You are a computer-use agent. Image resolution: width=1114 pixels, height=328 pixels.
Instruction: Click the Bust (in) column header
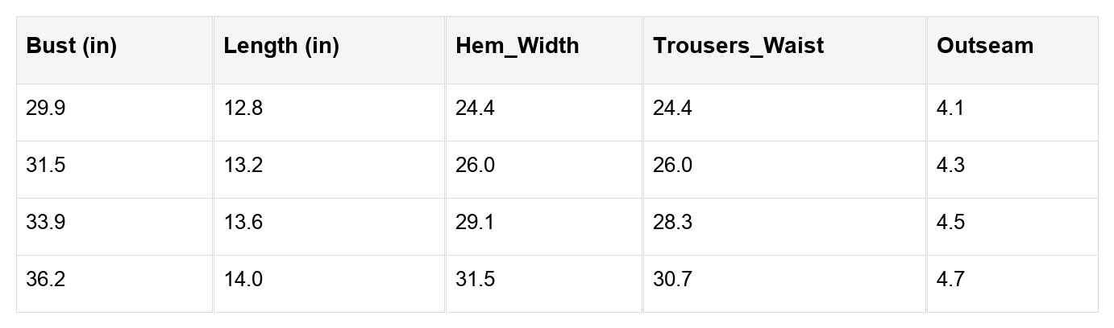pos(72,46)
